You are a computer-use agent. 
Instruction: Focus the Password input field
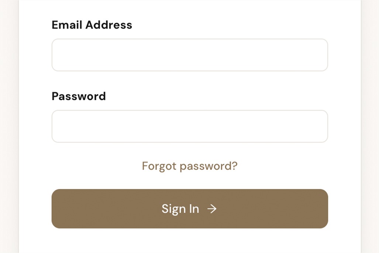190,127
